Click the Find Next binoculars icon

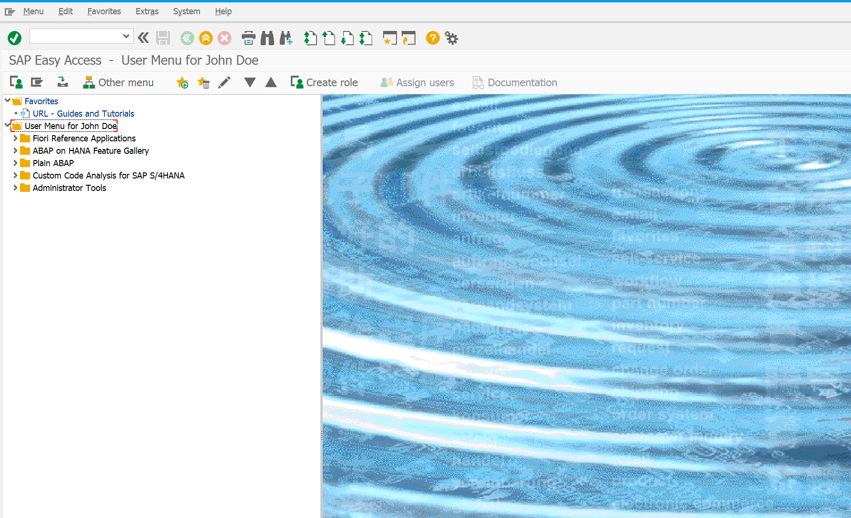pyautogui.click(x=286, y=38)
